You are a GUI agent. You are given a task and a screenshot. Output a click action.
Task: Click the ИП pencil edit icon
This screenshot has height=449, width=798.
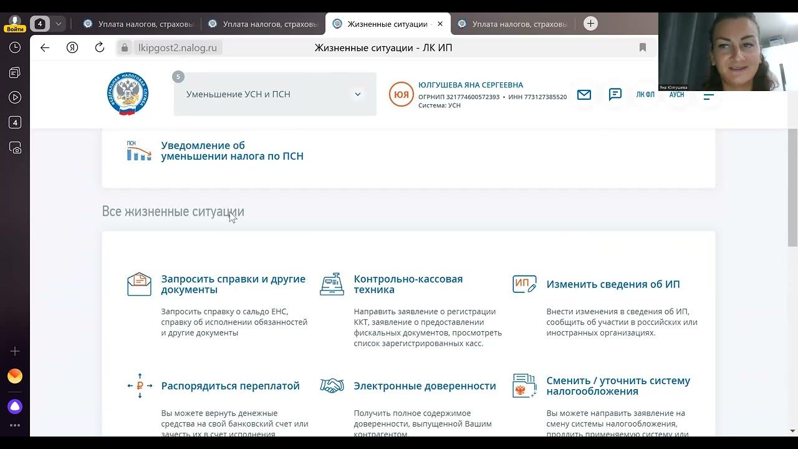[x=524, y=284]
